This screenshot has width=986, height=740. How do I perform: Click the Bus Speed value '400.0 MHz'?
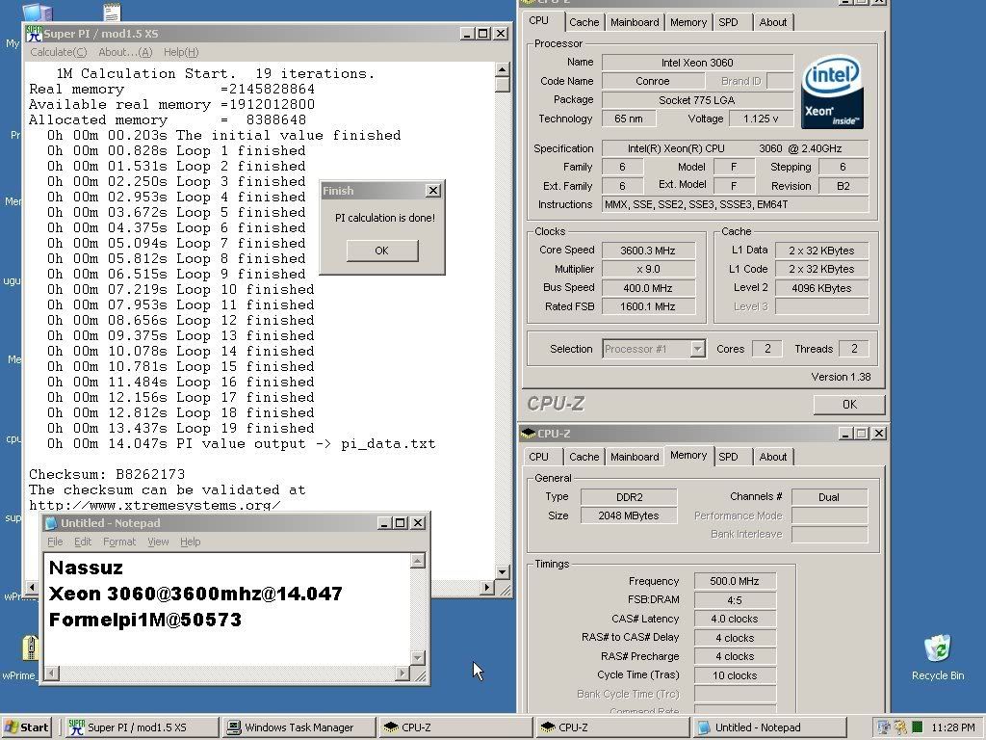coord(648,287)
